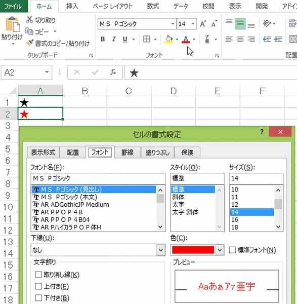Switch to the ページ レイアウト ribbon tab
This screenshot has width=297, height=304.
pos(113,6)
